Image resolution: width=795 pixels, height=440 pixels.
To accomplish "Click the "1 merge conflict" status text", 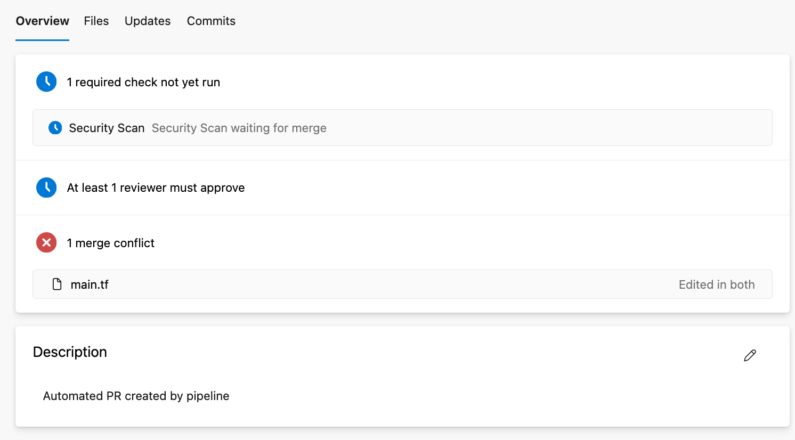I will click(x=110, y=243).
